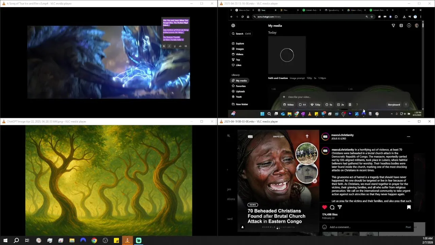Click the browser back arrow

click(231, 17)
